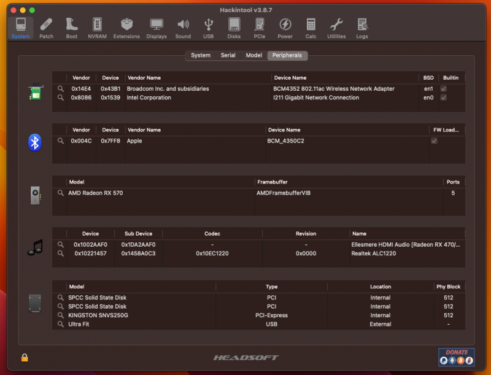Click the orange lock icon

[25, 357]
